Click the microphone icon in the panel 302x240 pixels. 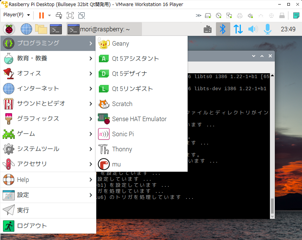point(268,29)
